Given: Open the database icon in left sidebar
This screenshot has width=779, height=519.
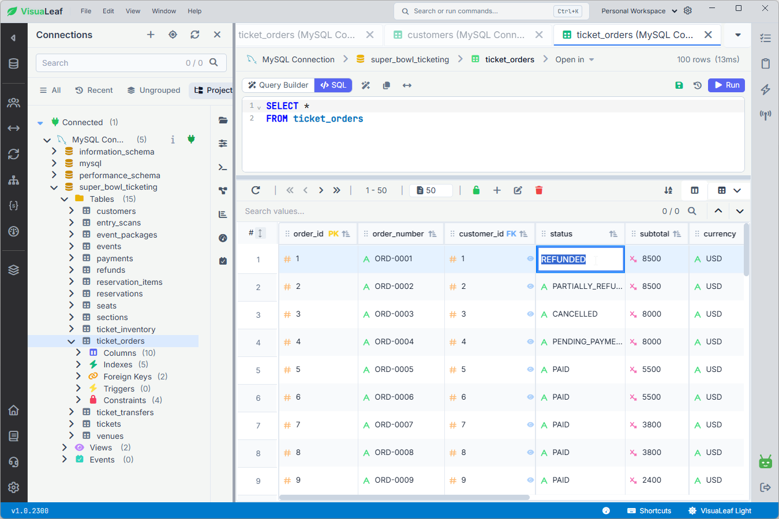Looking at the screenshot, I should (14, 63).
